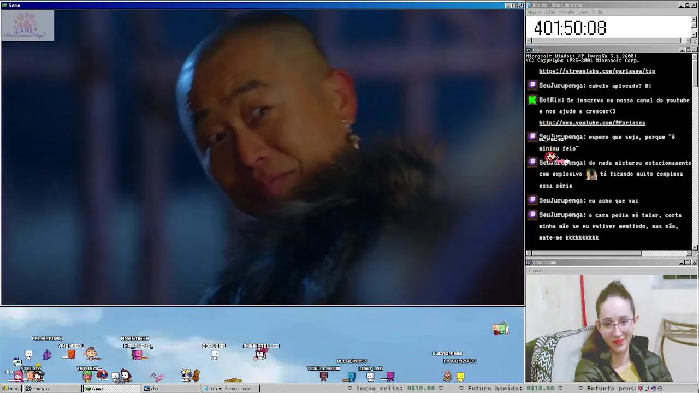Open the Formatar menu in Bloco de notas
The width and height of the screenshot is (699, 393).
566,12
